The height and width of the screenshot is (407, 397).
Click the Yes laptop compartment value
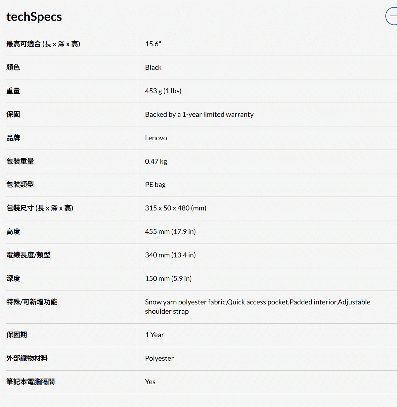150,382
